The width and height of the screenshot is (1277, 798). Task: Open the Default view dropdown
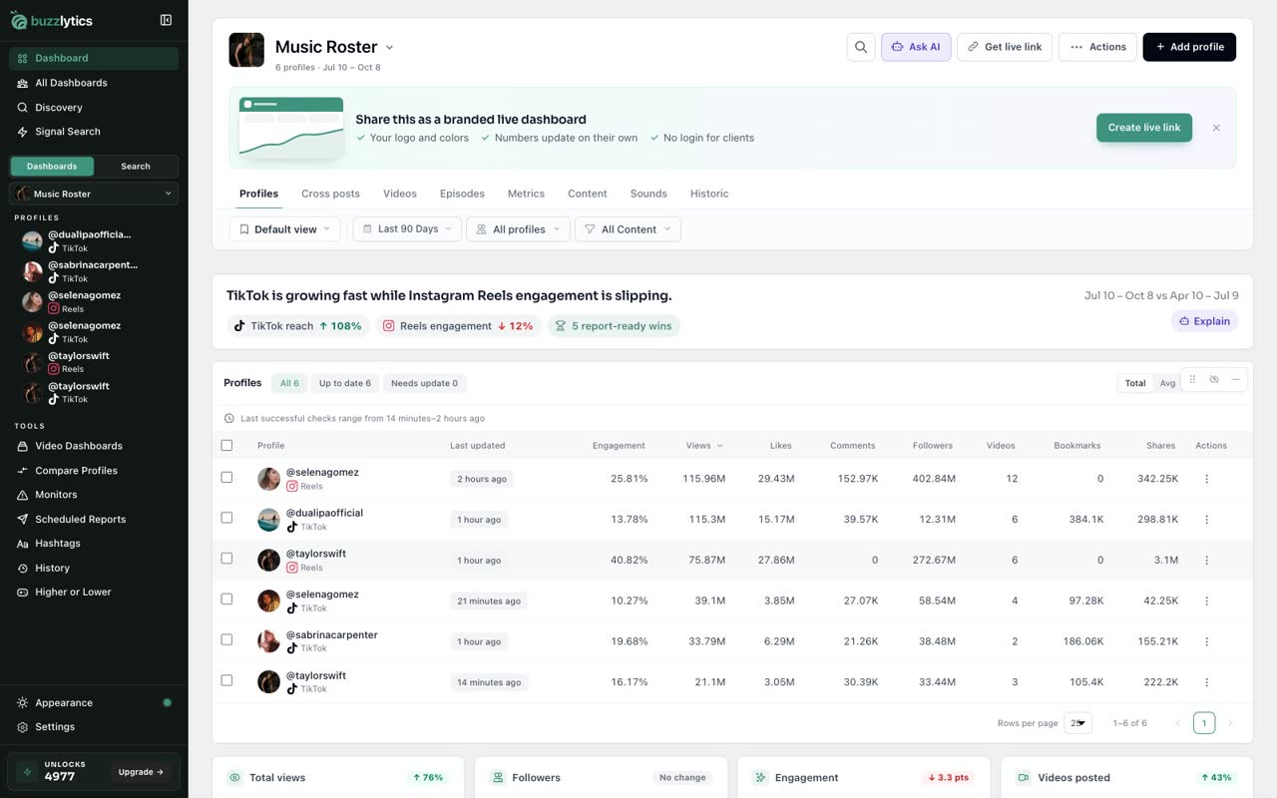pyautogui.click(x=285, y=229)
